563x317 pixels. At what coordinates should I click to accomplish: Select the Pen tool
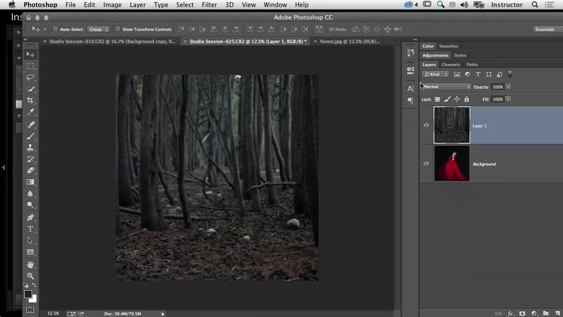click(x=30, y=218)
